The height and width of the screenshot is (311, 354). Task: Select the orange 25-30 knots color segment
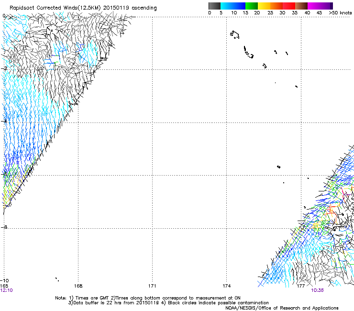[277, 6]
